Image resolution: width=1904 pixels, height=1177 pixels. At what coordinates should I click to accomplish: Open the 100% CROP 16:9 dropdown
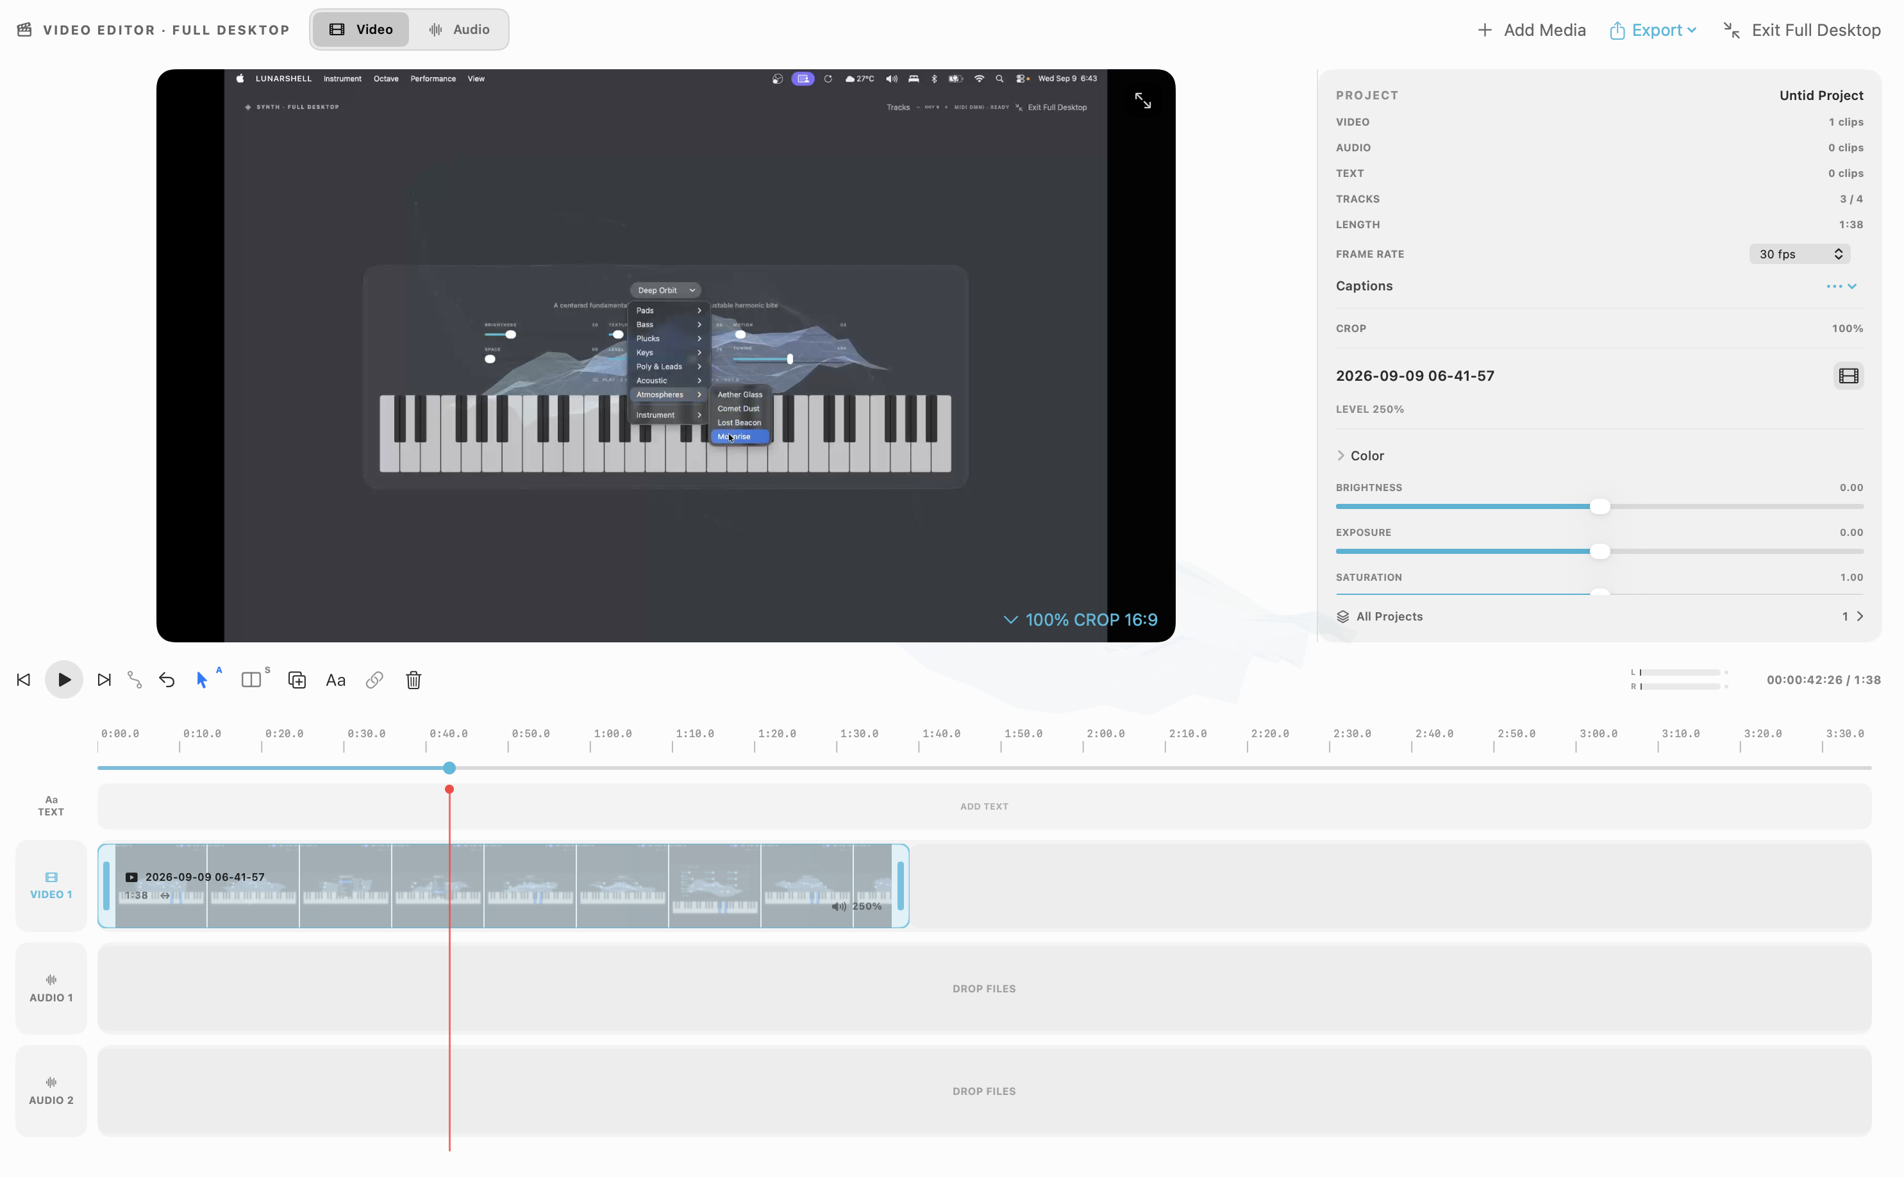[1080, 620]
